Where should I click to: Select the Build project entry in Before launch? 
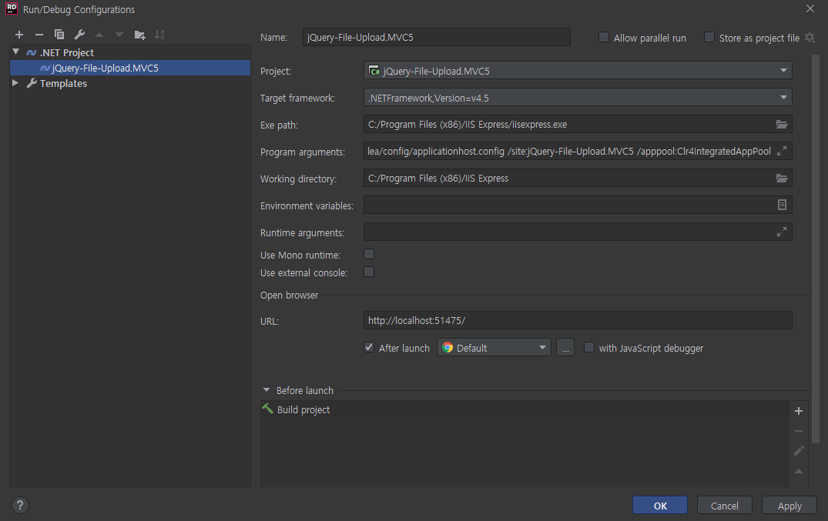[525, 409]
